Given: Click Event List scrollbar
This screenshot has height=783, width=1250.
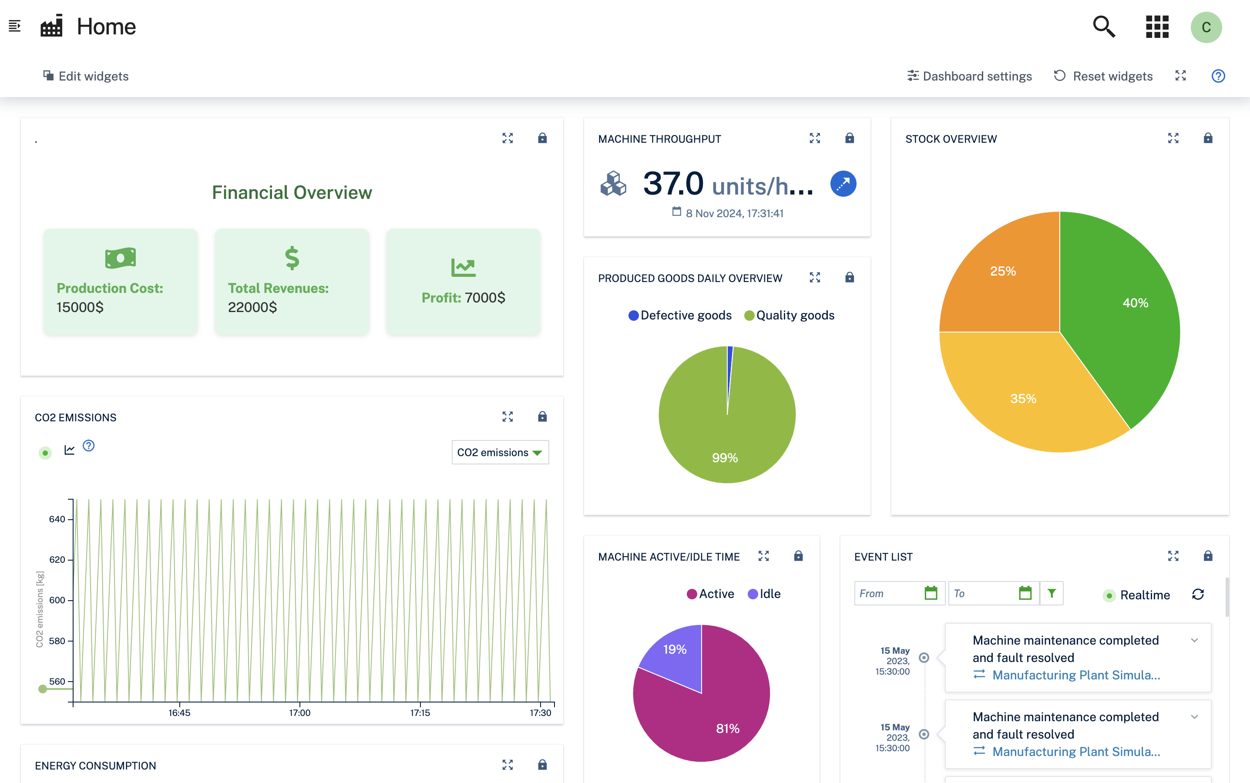Looking at the screenshot, I should [x=1227, y=597].
